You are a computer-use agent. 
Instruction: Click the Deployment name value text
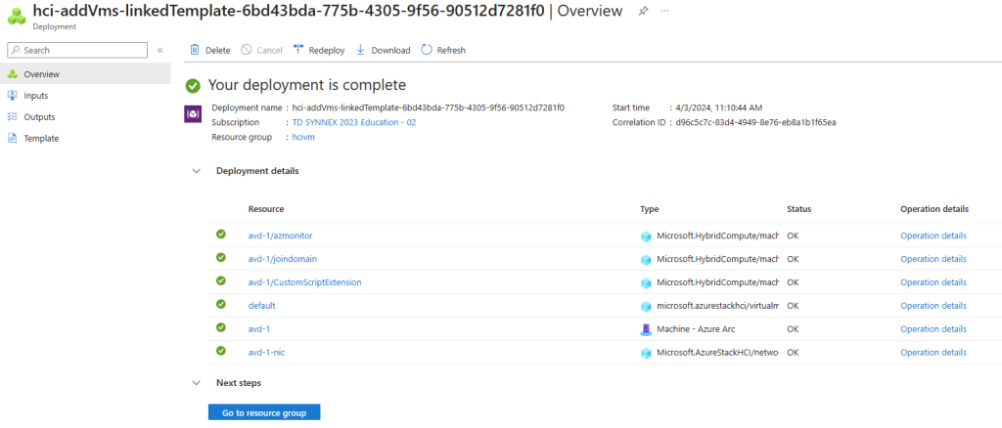[429, 107]
